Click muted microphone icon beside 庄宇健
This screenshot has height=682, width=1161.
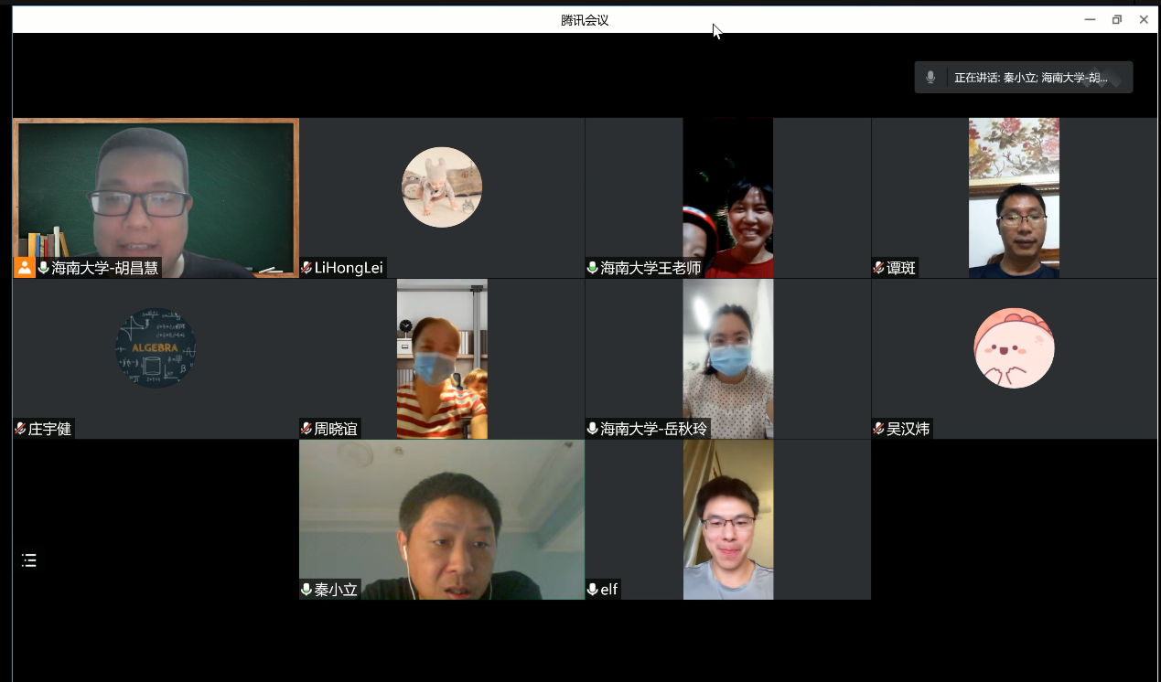pyautogui.click(x=20, y=429)
